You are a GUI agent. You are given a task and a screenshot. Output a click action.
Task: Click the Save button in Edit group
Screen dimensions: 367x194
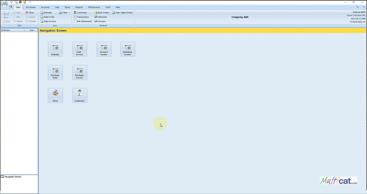point(6,15)
